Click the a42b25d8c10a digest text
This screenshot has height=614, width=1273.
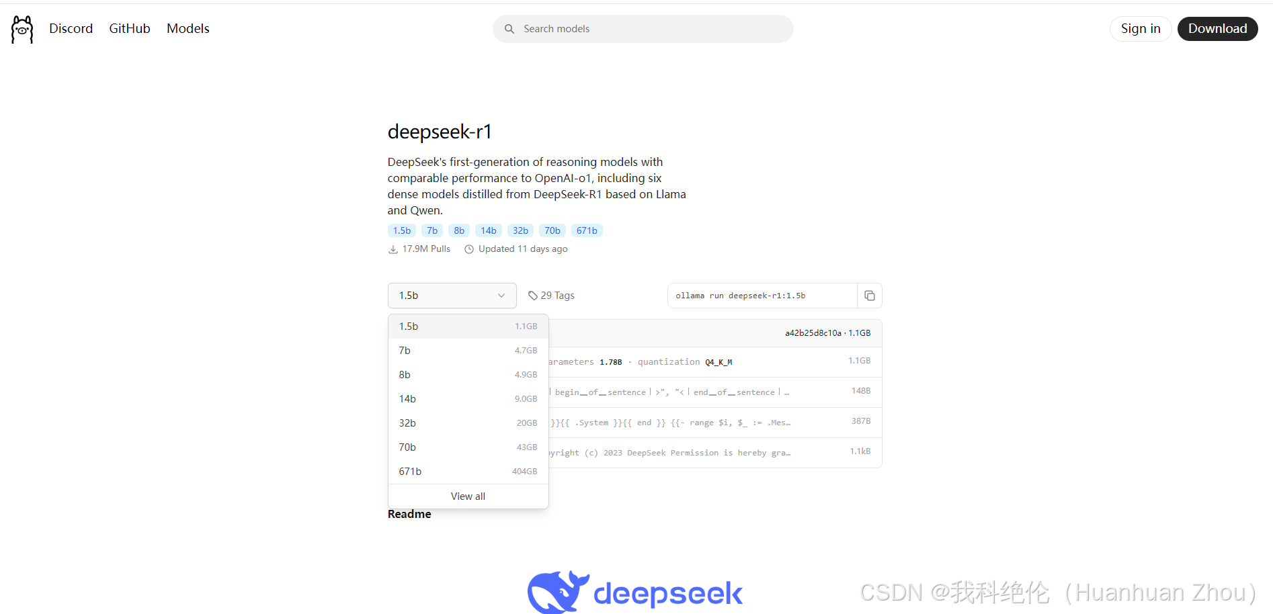pyautogui.click(x=813, y=333)
